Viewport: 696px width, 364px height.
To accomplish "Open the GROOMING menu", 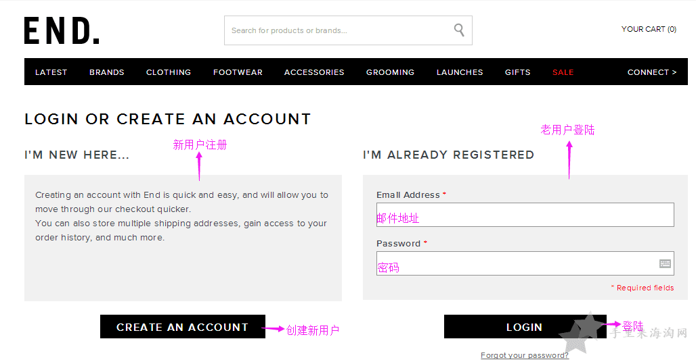I will tap(390, 72).
